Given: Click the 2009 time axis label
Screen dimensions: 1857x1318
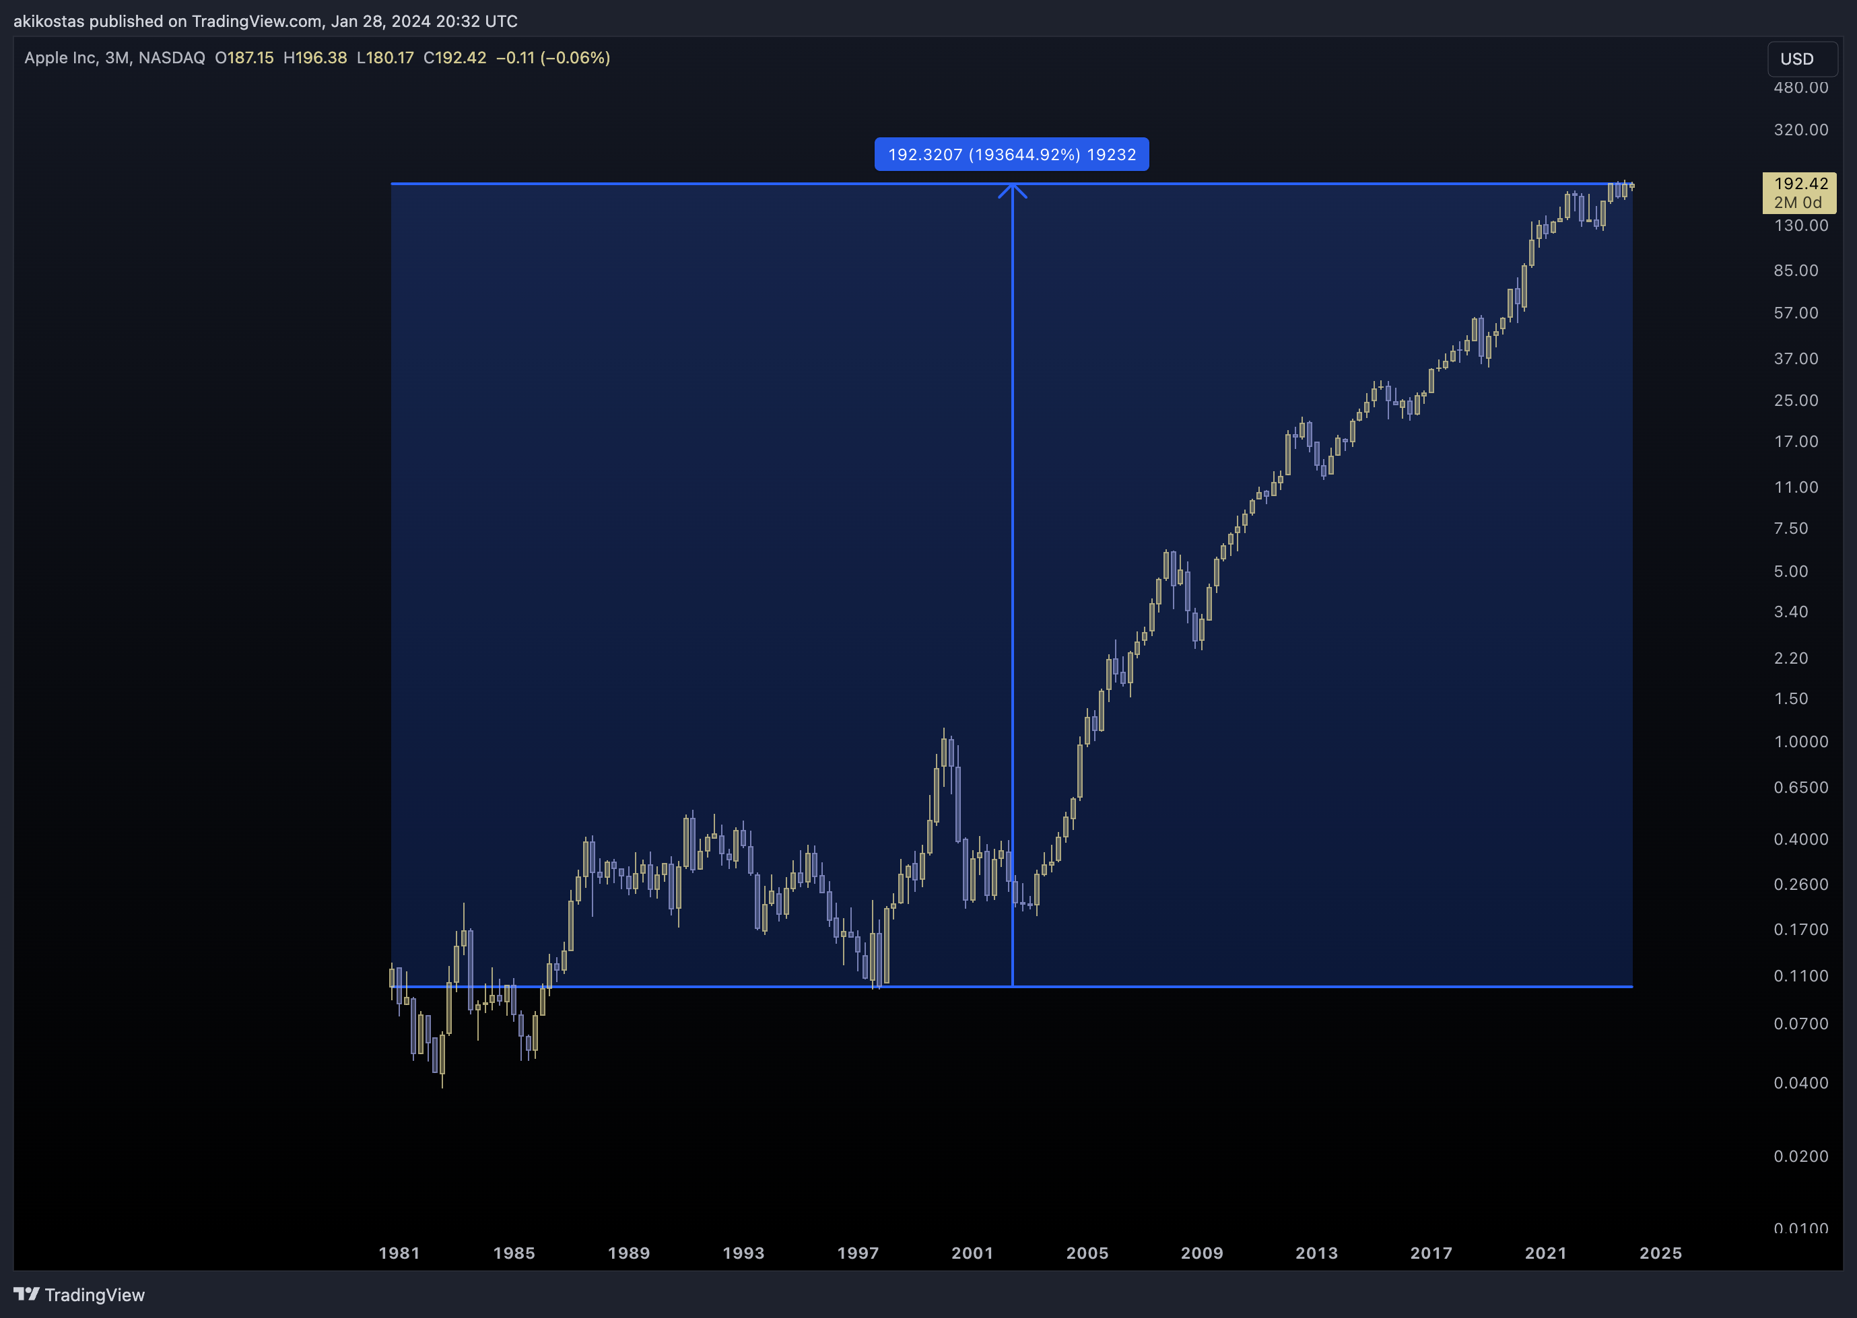Looking at the screenshot, I should [x=1202, y=1253].
